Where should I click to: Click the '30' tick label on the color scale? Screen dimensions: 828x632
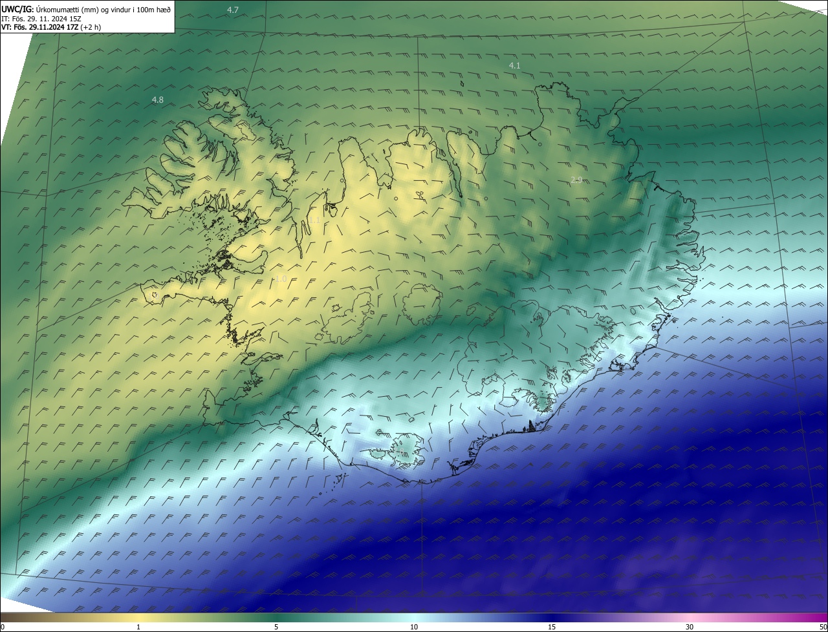point(690,627)
